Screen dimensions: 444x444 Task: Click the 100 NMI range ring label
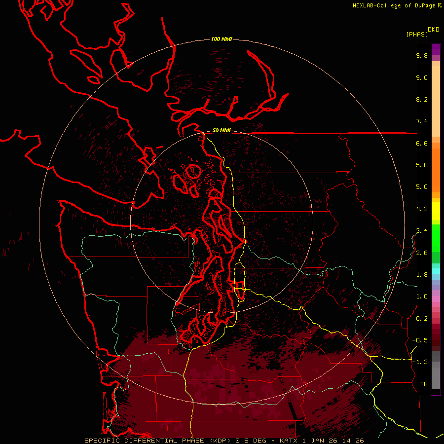click(x=222, y=39)
